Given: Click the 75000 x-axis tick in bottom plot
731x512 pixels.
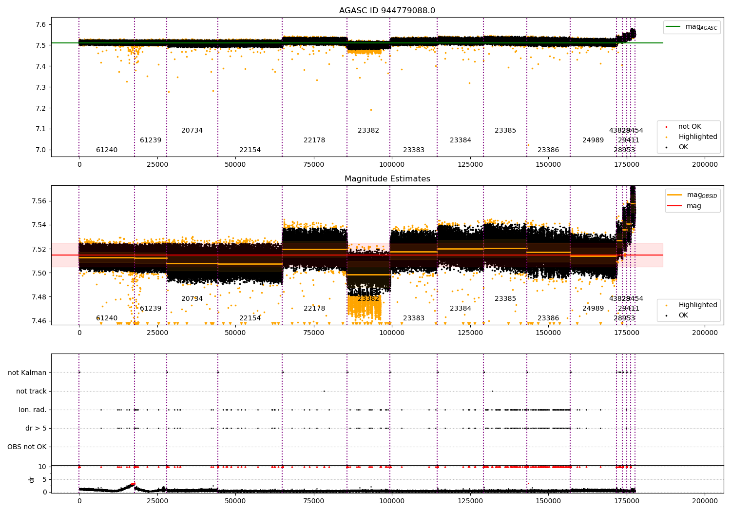Looking at the screenshot, I should 314,501.
